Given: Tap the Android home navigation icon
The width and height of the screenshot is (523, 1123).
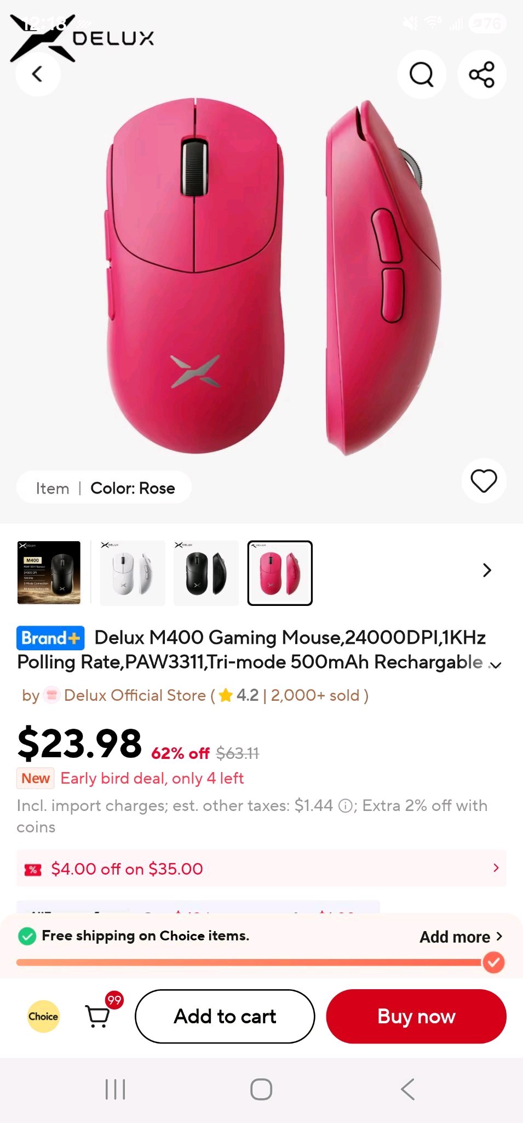Looking at the screenshot, I should (x=261, y=1089).
